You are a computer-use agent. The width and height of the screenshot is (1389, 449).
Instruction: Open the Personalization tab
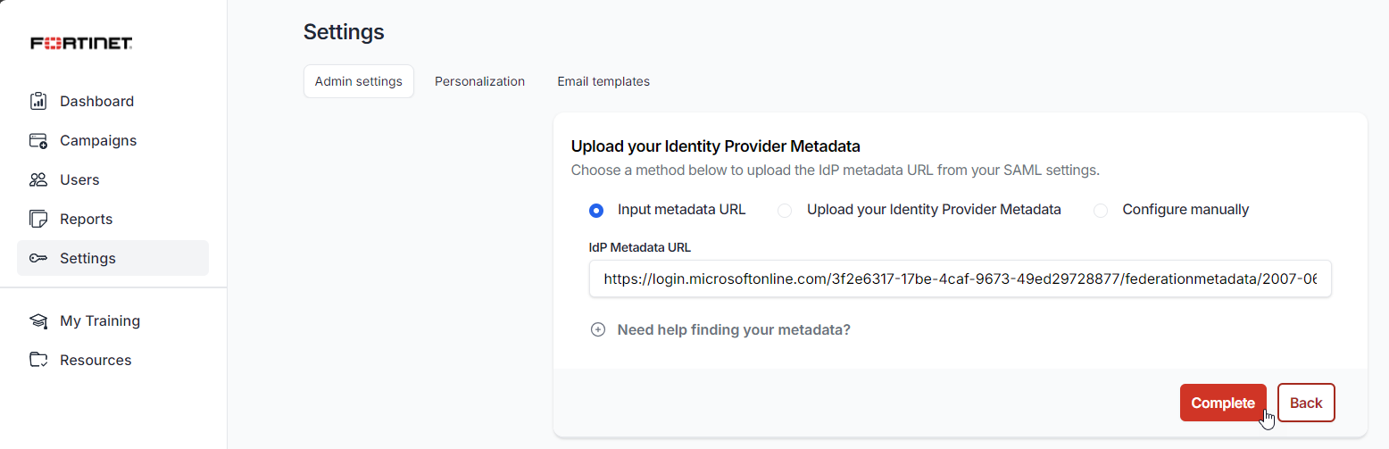click(x=479, y=81)
